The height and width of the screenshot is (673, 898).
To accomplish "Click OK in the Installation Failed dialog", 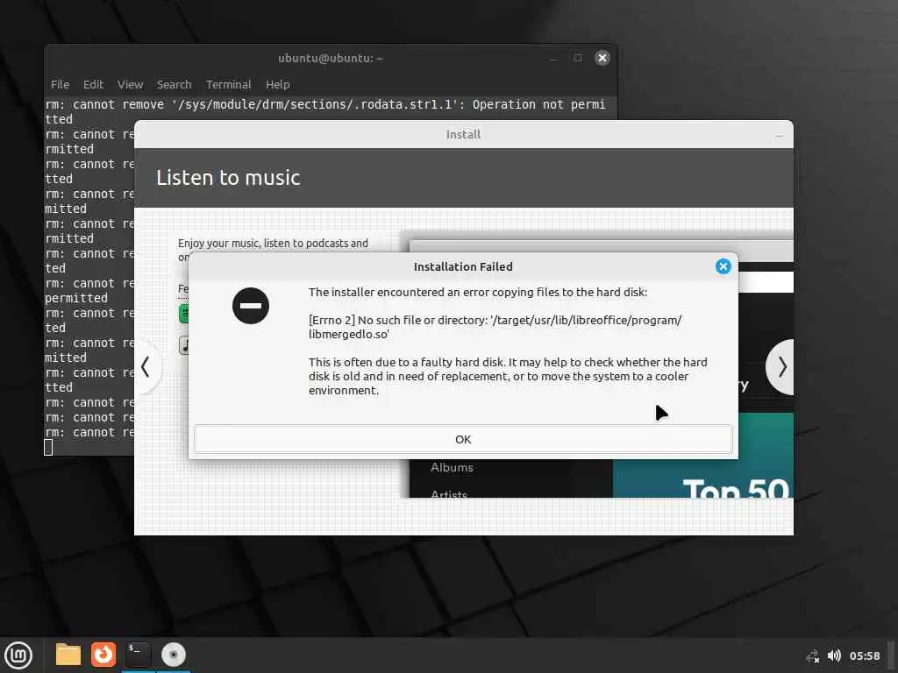I will coord(463,439).
